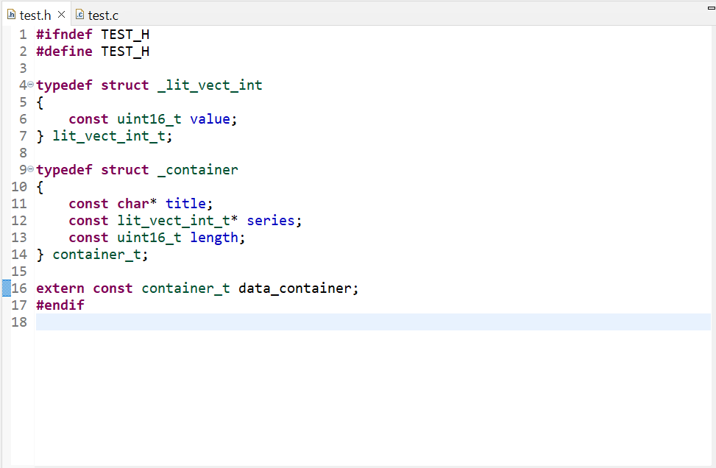
Task: Click line number 18 in the gutter
Action: point(18,322)
